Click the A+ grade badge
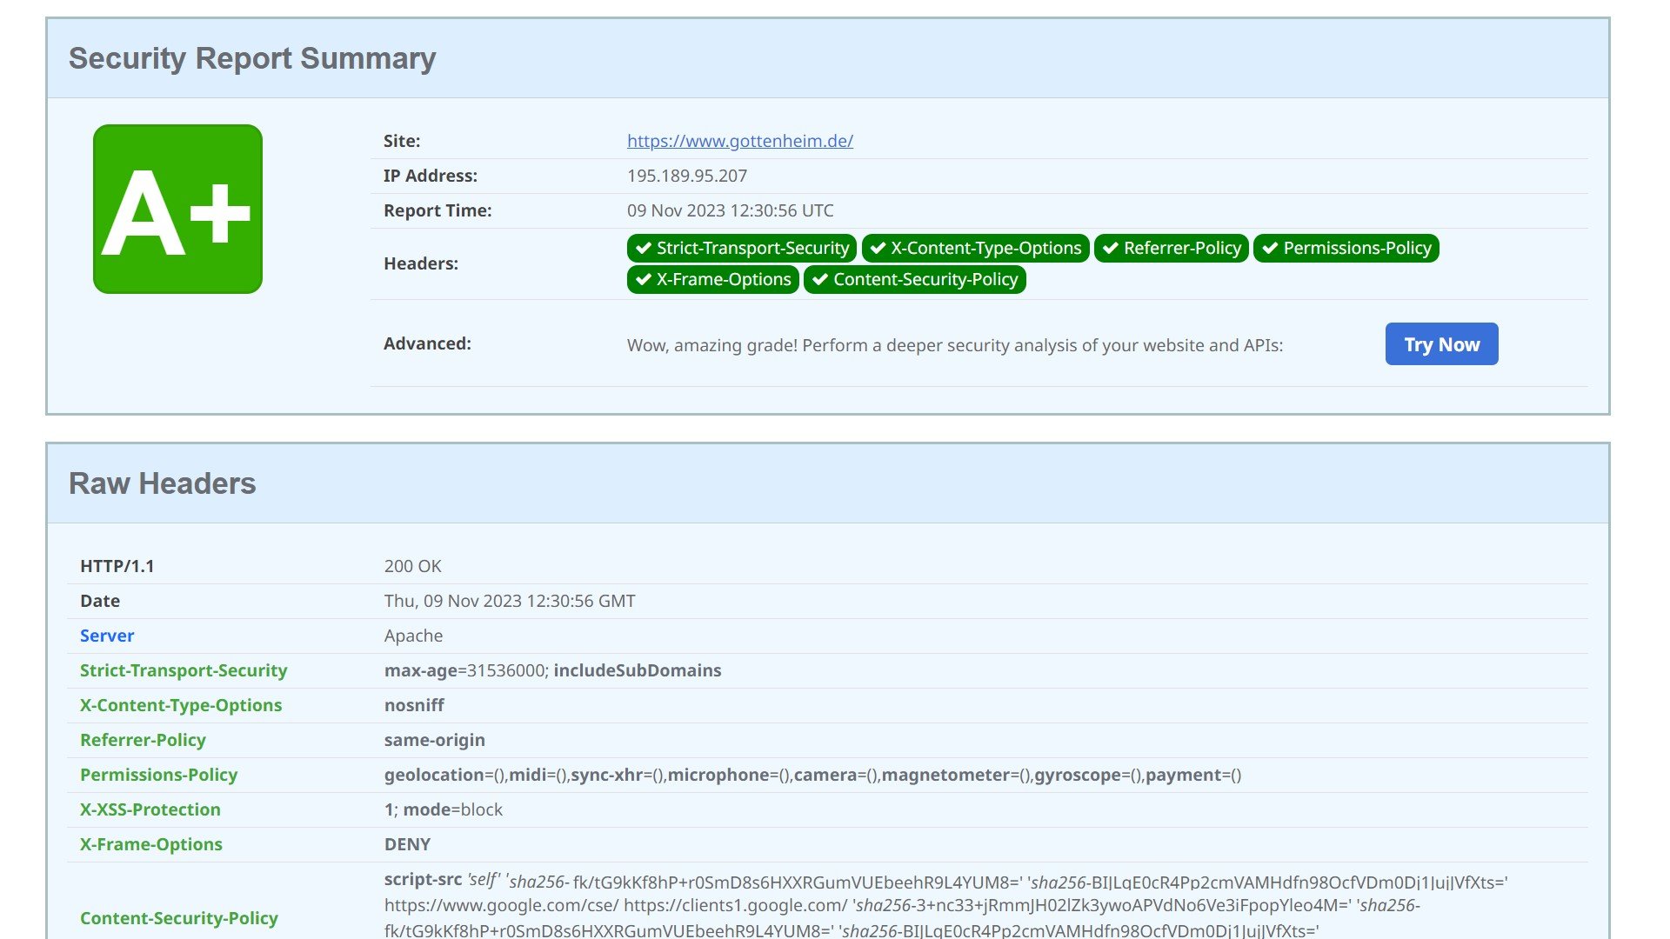 tap(177, 209)
